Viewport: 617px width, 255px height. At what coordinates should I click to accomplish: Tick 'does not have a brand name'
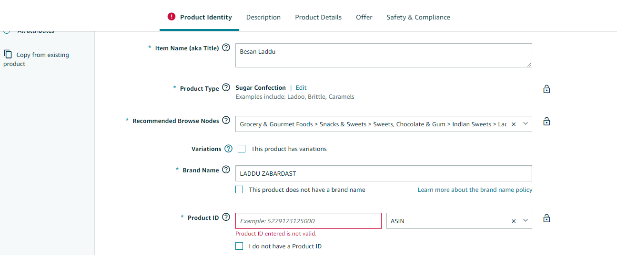(x=239, y=189)
